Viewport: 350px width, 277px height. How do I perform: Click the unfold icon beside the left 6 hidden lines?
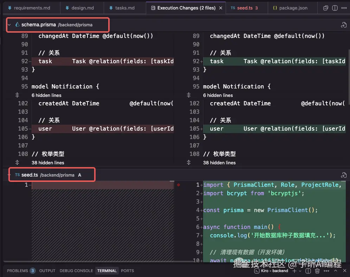click(17, 95)
